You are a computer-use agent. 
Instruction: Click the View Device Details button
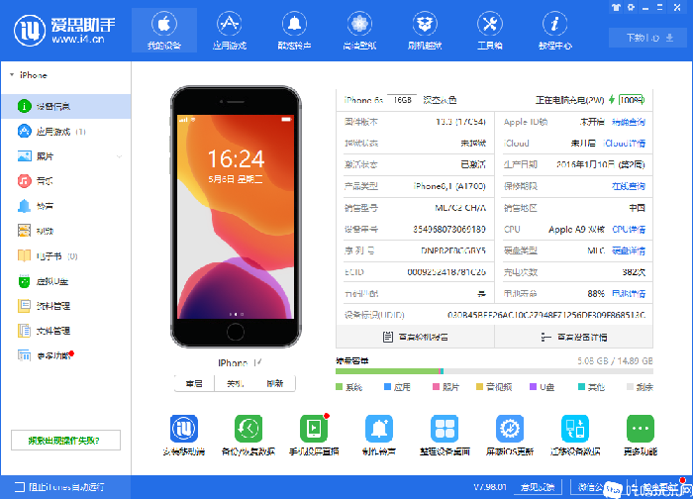pyautogui.click(x=573, y=338)
